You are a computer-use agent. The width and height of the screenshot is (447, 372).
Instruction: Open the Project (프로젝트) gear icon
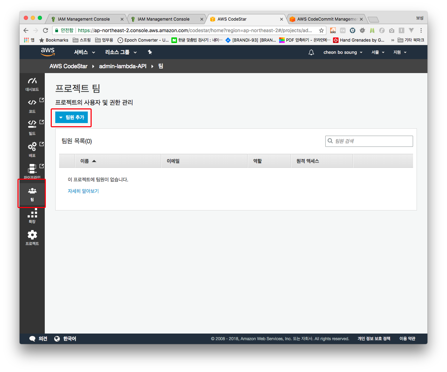[32, 237]
